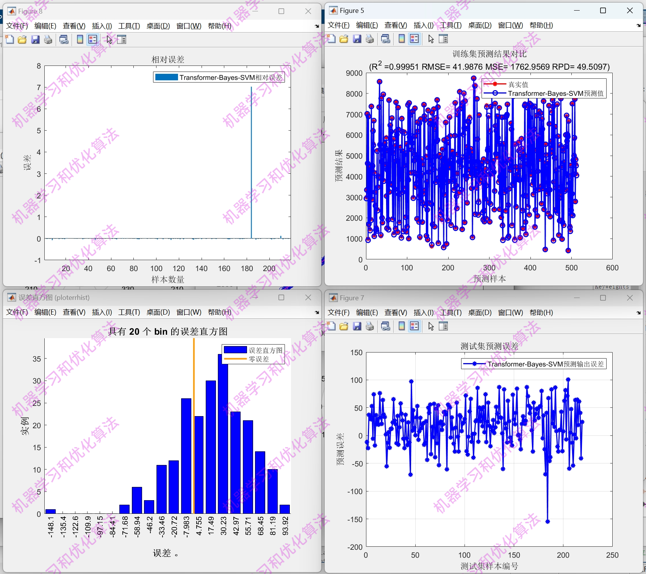This screenshot has width=646, height=574.
Task: Open the 窗口(W) menu in the ploterrhist figure
Action: tap(188, 312)
